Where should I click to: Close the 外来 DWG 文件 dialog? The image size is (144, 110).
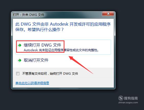pos(108,14)
